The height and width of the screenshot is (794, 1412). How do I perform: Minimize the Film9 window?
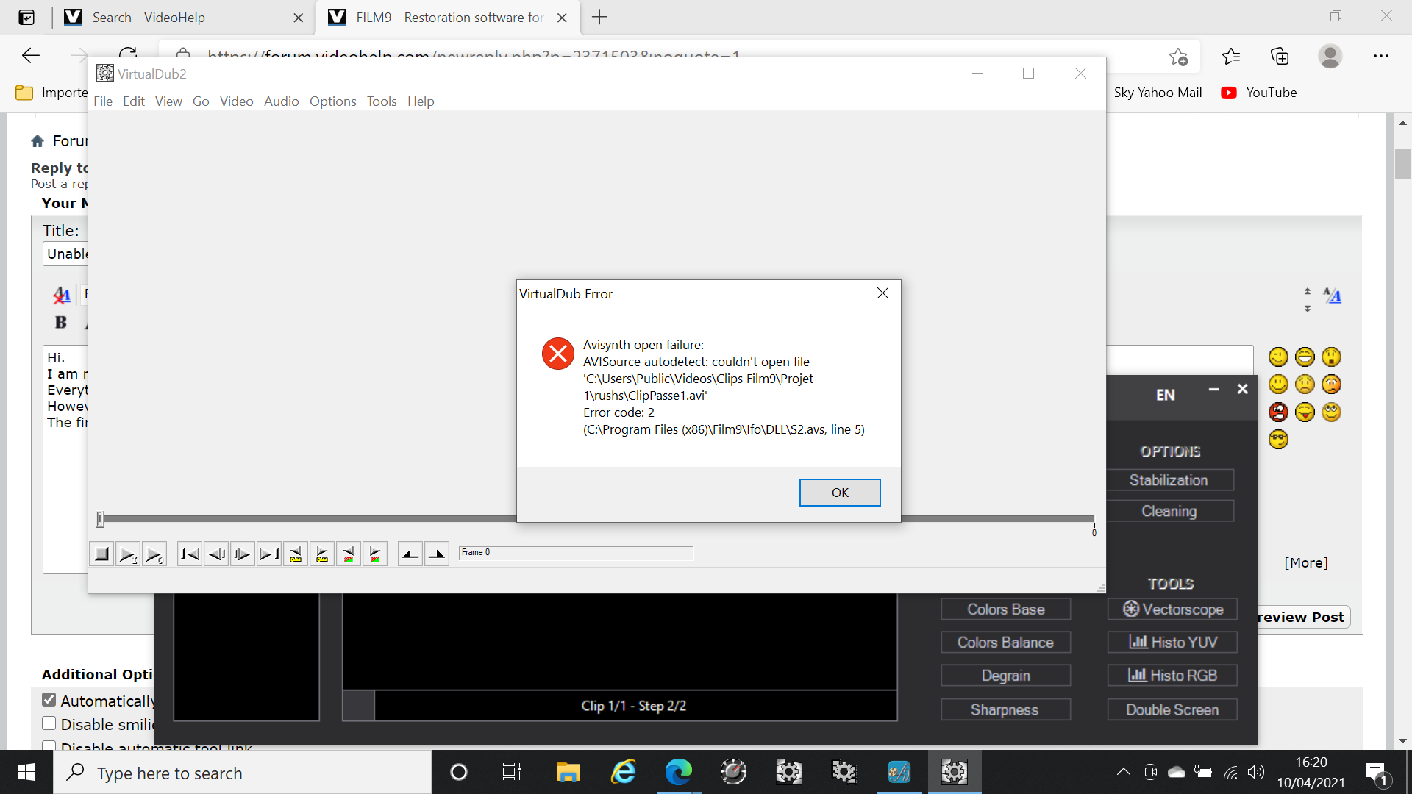click(x=1214, y=389)
